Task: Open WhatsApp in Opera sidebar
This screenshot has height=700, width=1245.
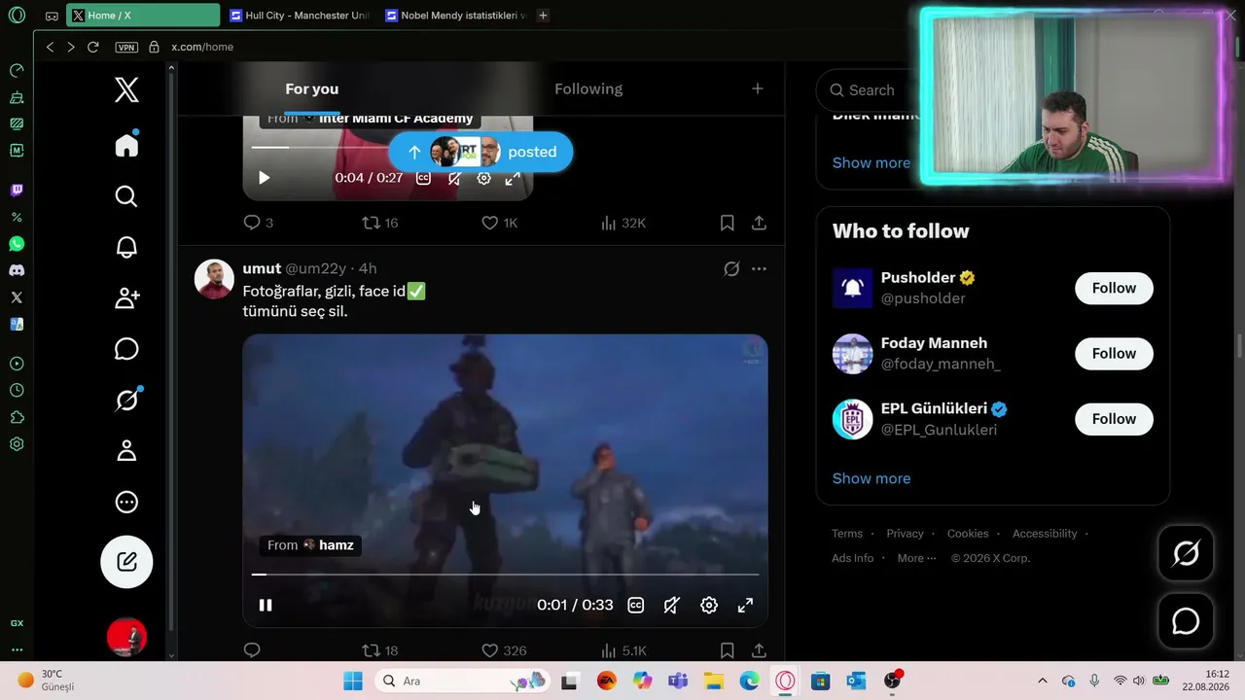Action: tap(17, 244)
